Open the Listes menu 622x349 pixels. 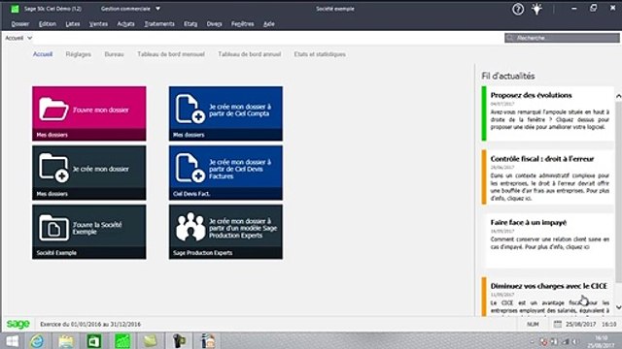(73, 23)
